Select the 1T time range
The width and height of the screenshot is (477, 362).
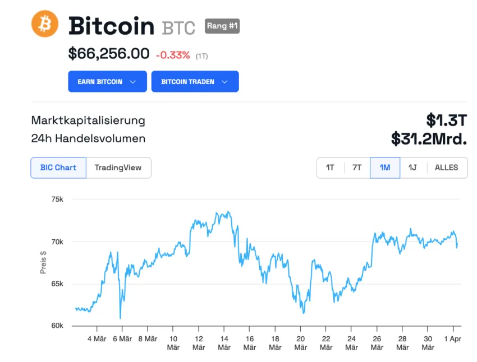pos(330,168)
